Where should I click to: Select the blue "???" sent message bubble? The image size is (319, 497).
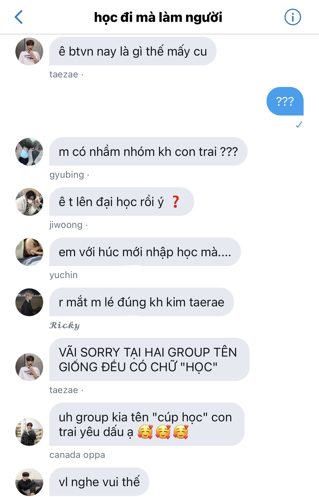coord(285,101)
